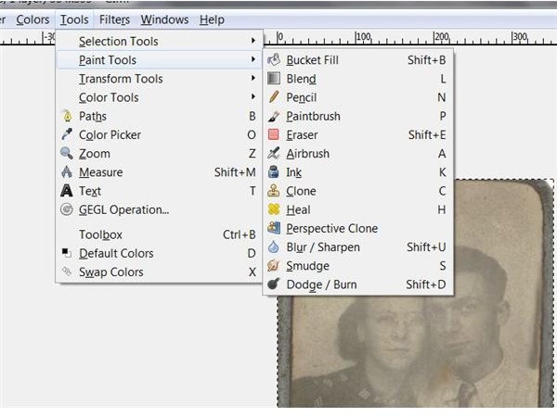The width and height of the screenshot is (557, 417).
Task: Click the Bucket Fill icon
Action: (274, 60)
